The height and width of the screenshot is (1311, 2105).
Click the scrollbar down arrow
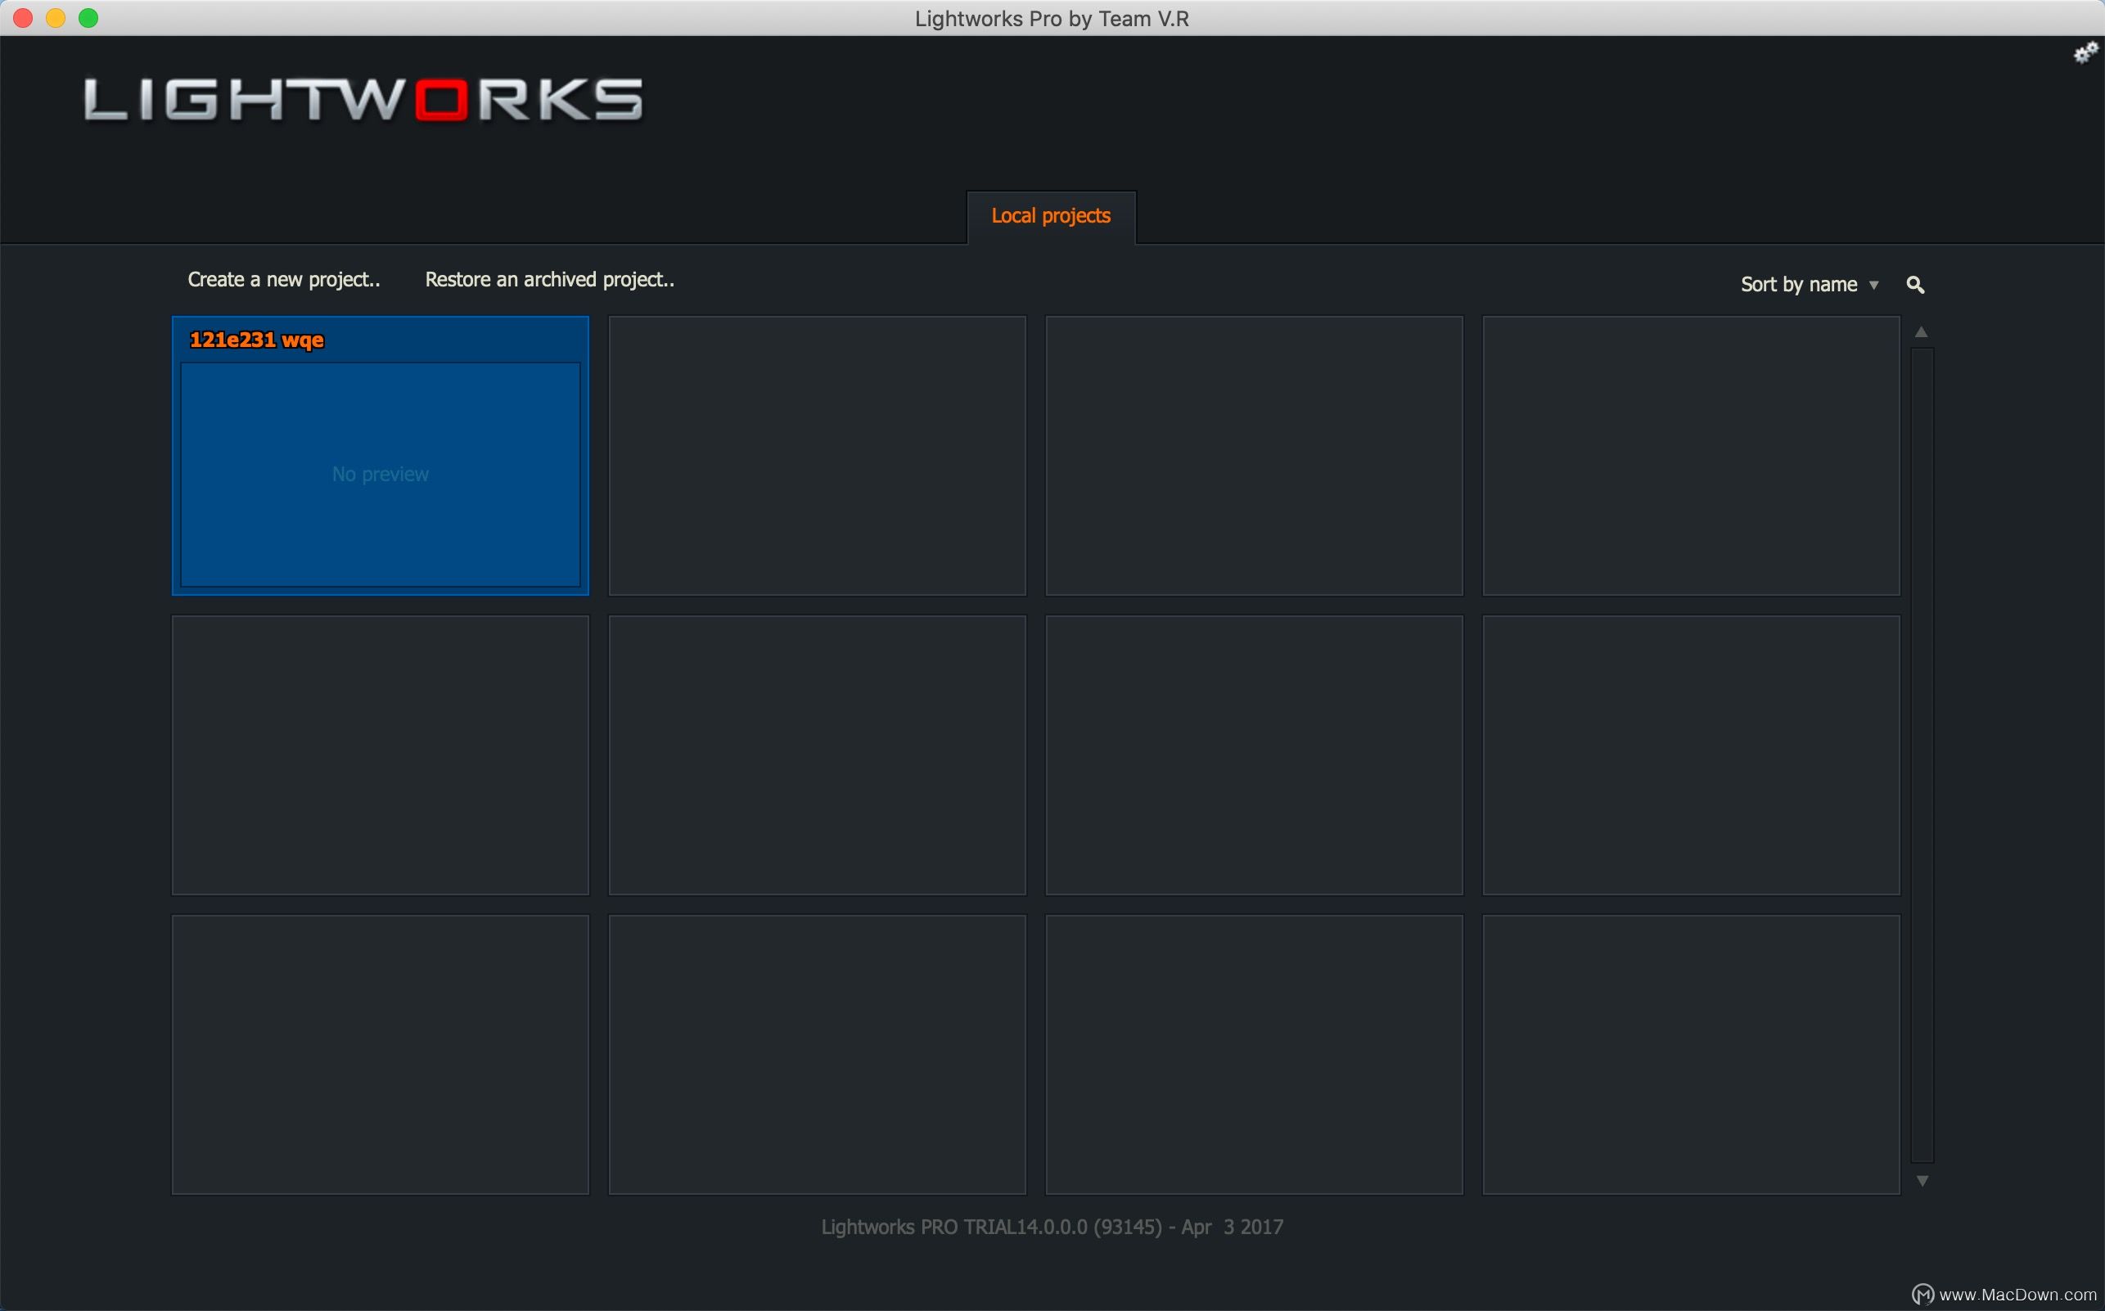click(x=1922, y=1181)
